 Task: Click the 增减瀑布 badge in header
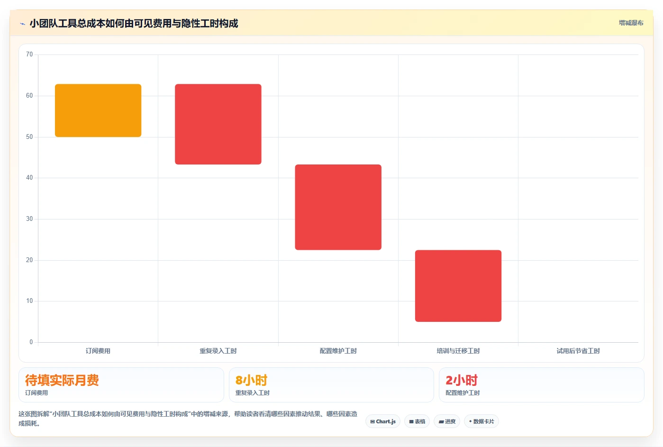tap(631, 23)
